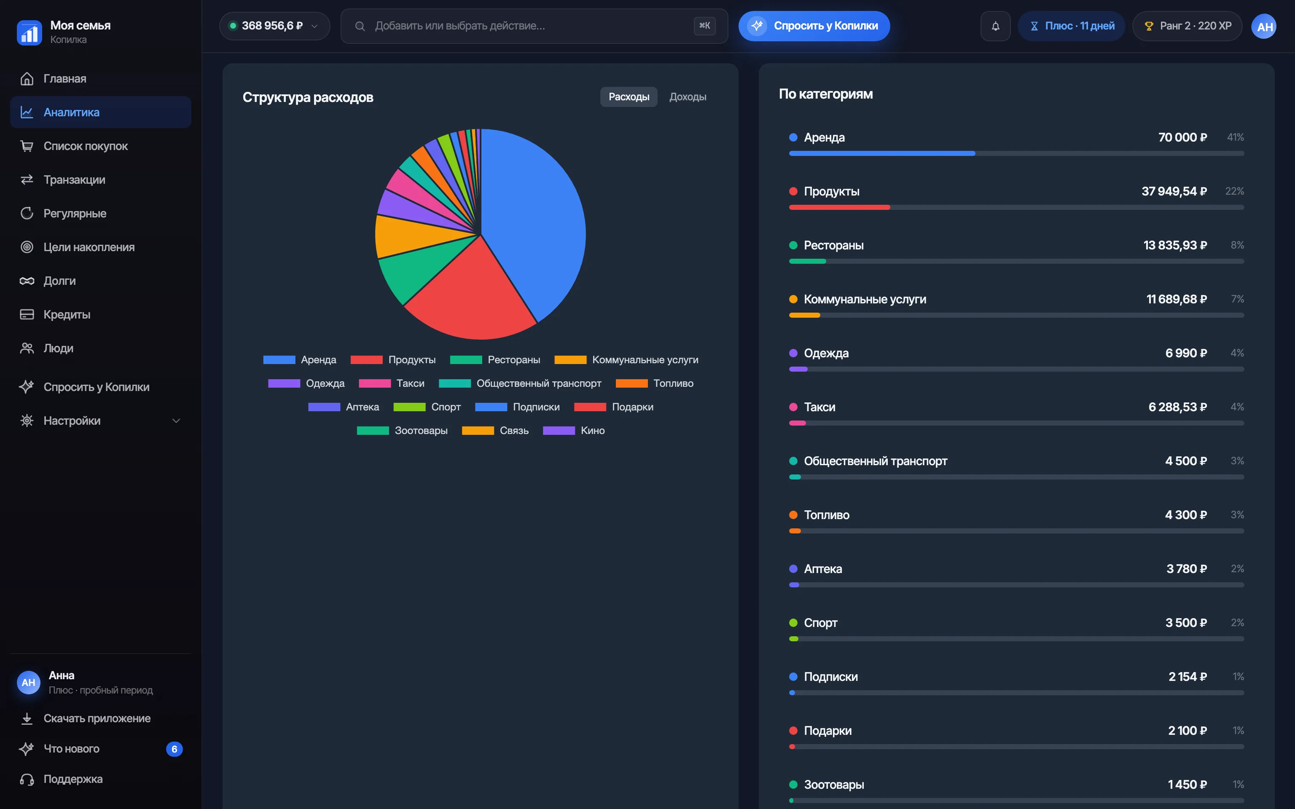The height and width of the screenshot is (809, 1295).
Task: Toggle Продукты legend entry in the chart
Action: (x=393, y=359)
